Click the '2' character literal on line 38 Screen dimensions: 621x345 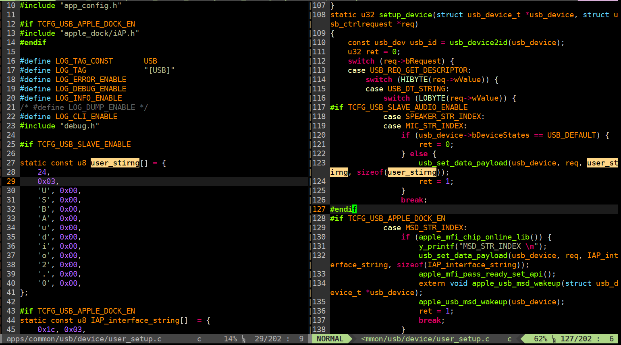tap(44, 265)
